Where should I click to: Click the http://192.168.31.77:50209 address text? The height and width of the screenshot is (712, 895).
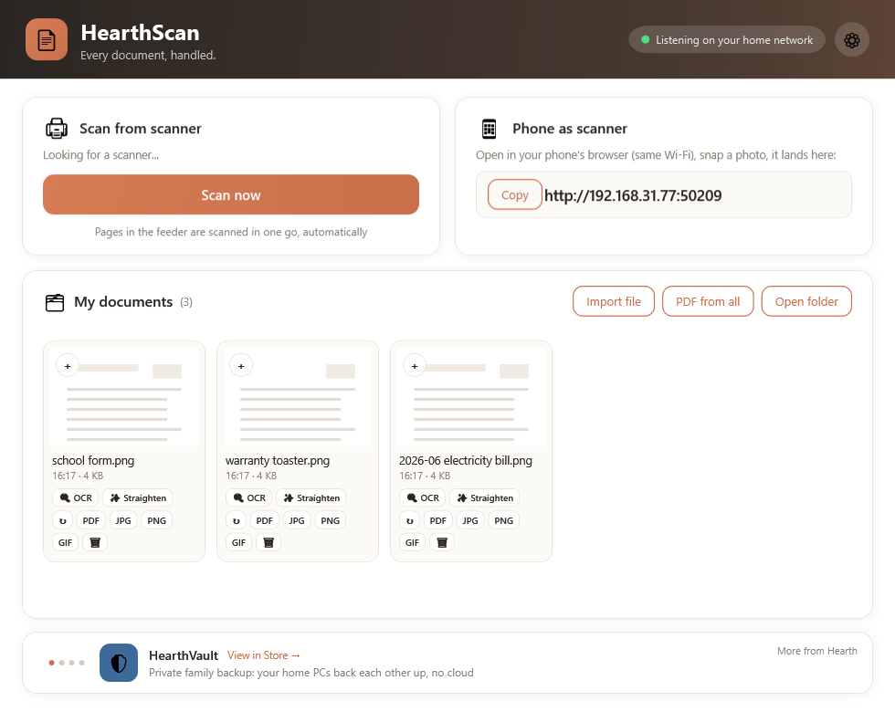point(633,195)
